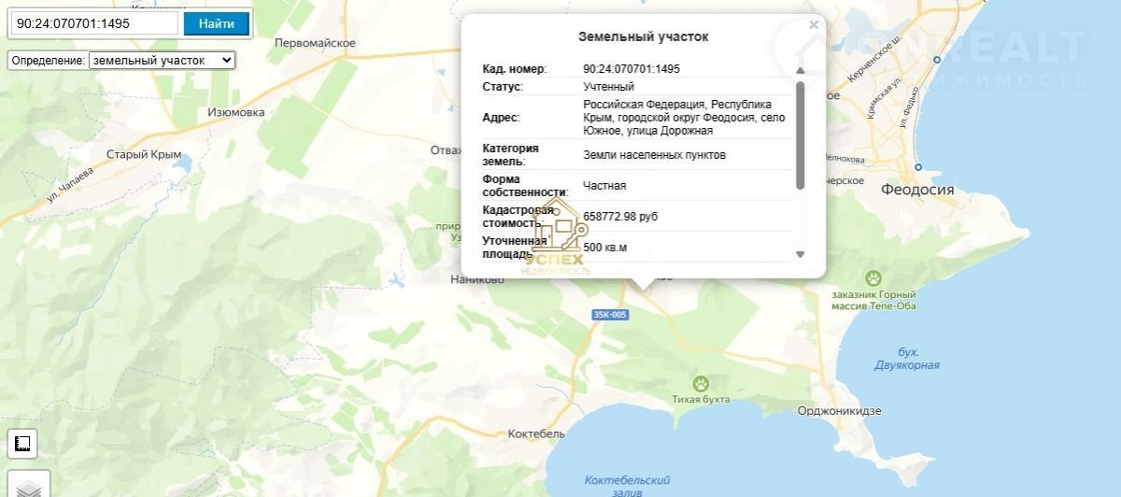This screenshot has width=1121, height=497.
Task: Click the Найти search button
Action: (216, 23)
